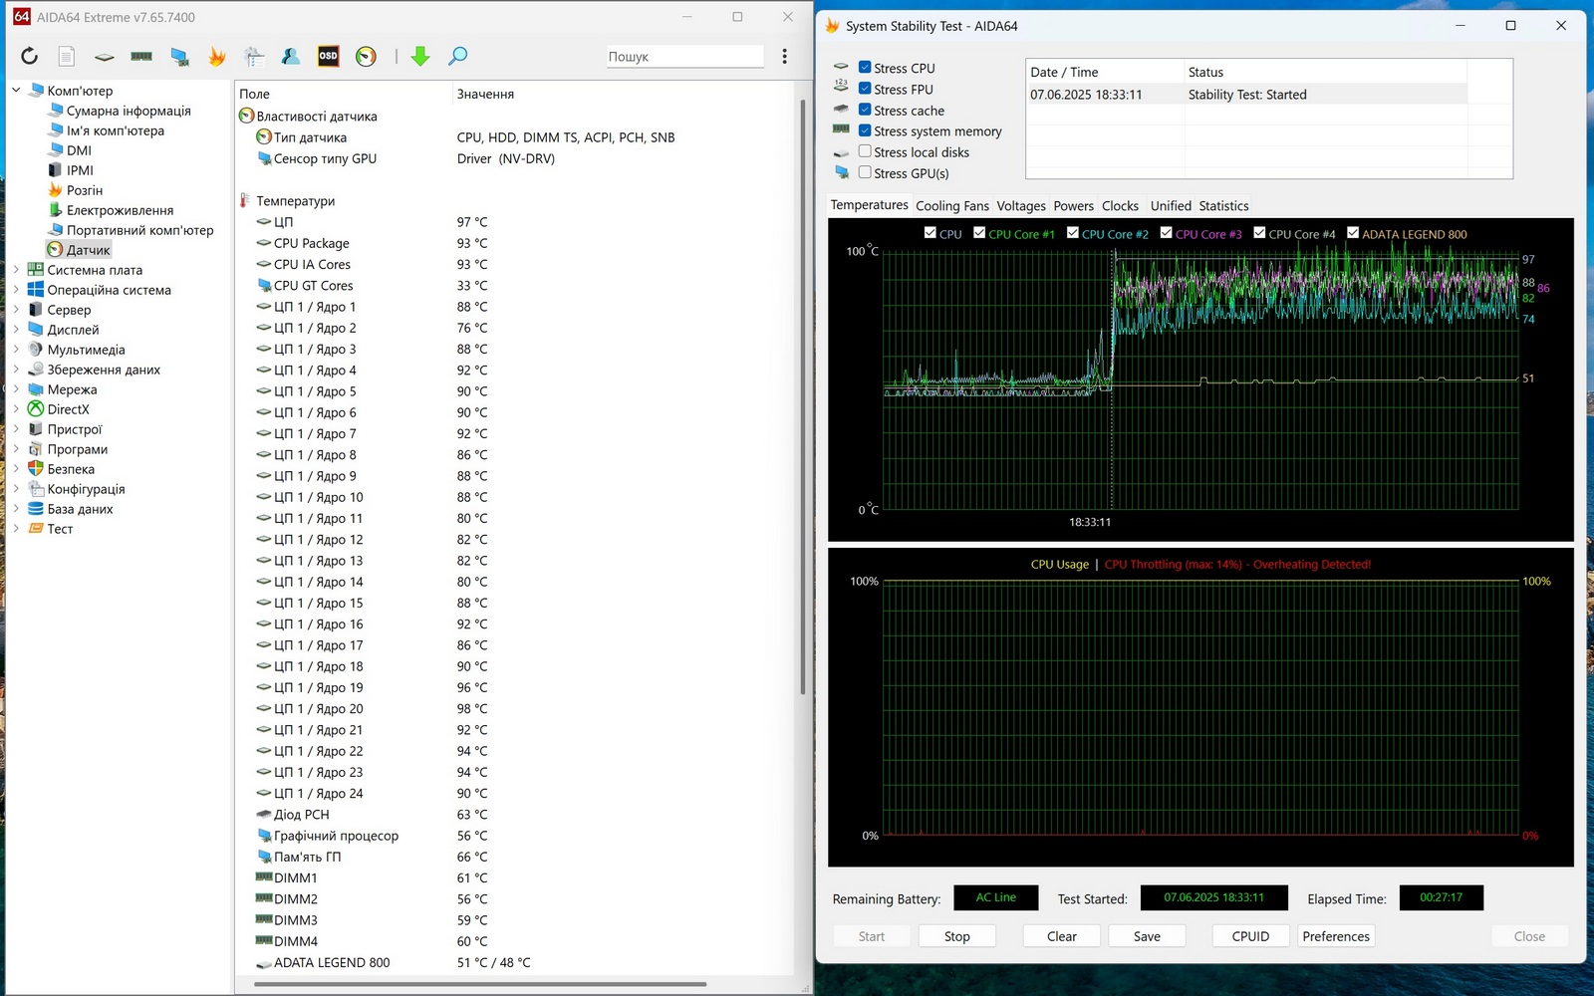Open the Preferences dialog
The width and height of the screenshot is (1594, 996).
pyautogui.click(x=1336, y=936)
